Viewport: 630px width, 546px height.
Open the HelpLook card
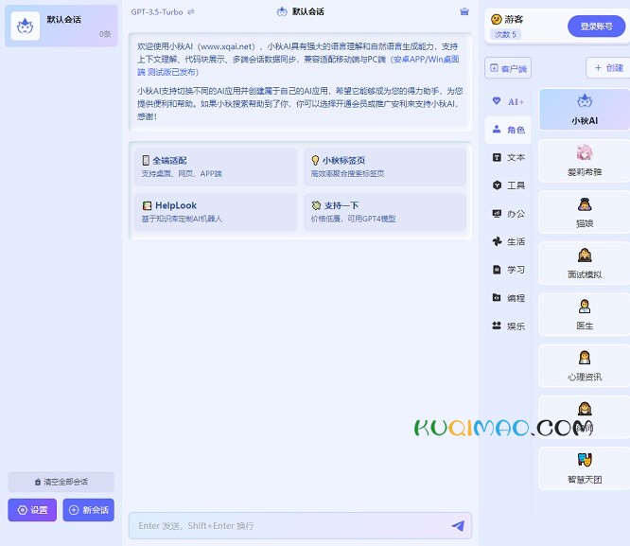click(216, 212)
